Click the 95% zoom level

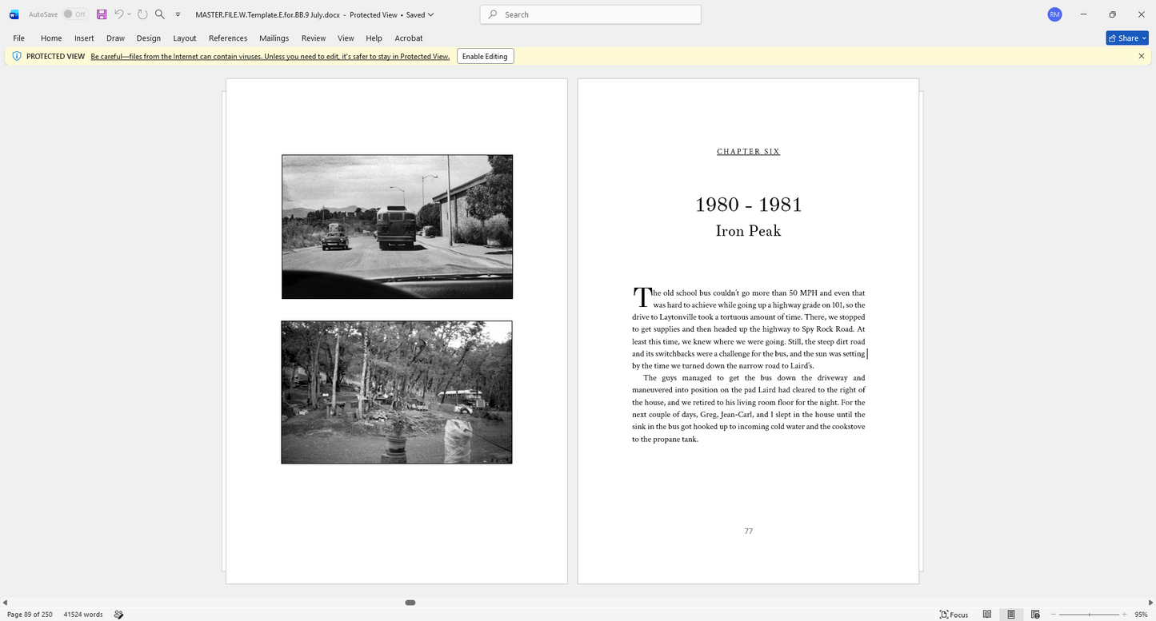[1141, 615]
